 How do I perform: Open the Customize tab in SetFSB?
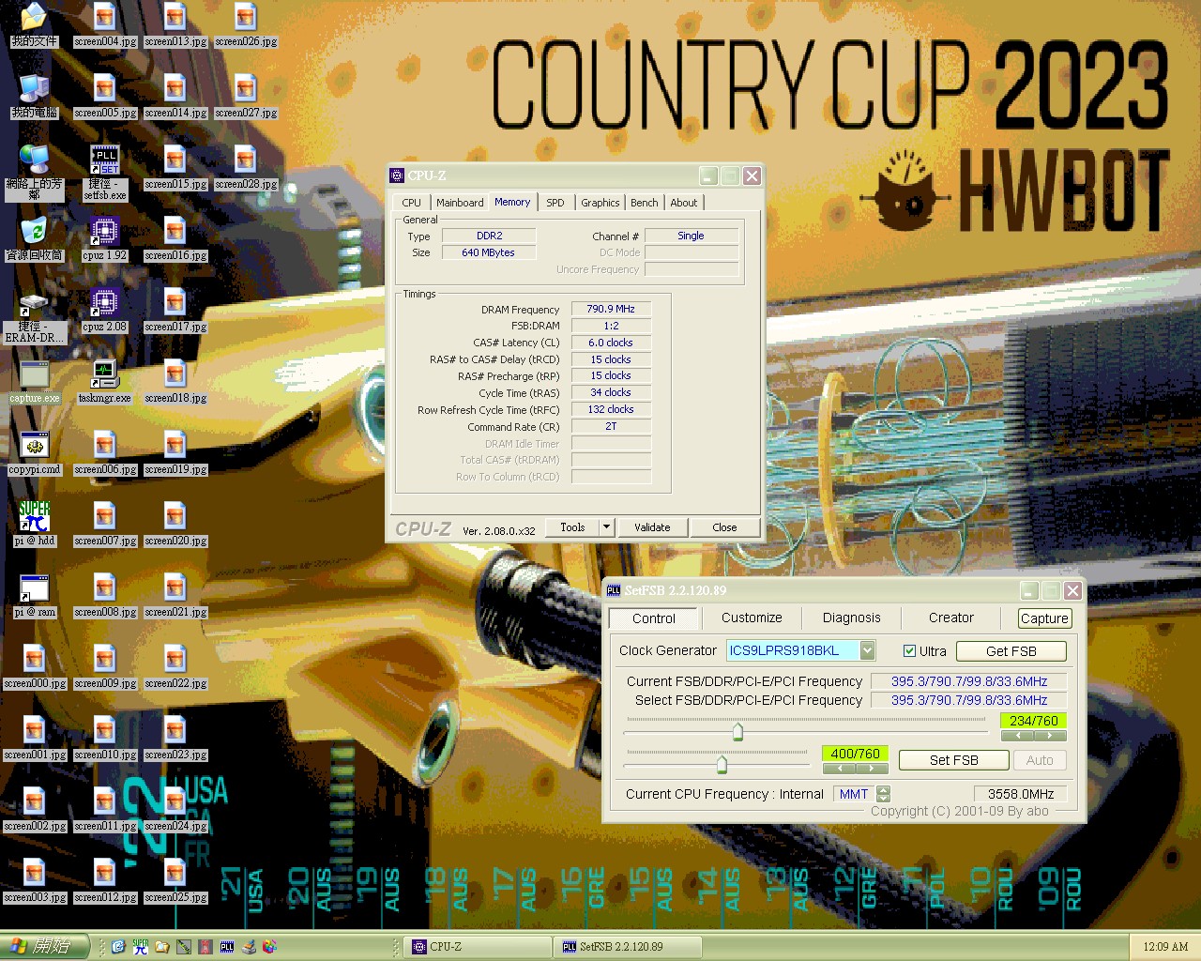tap(752, 618)
